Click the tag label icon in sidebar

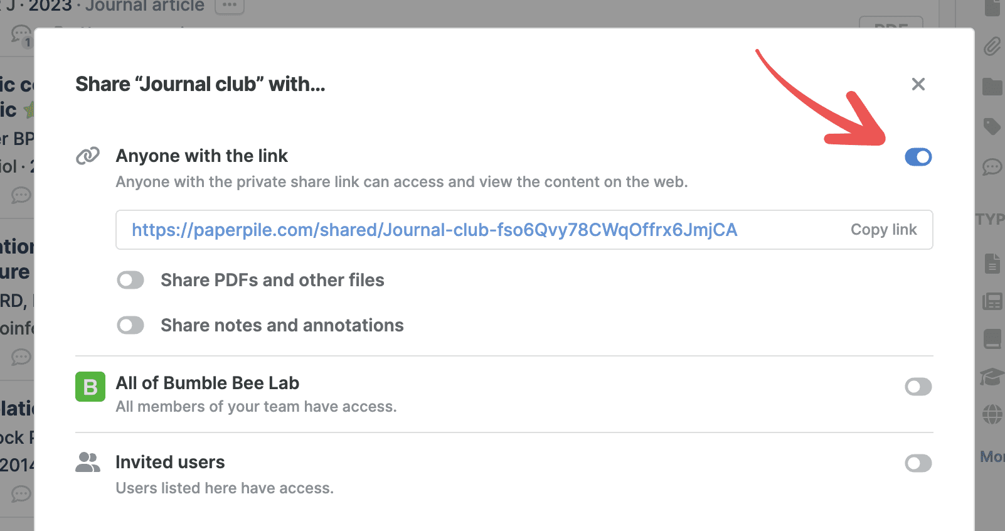click(x=992, y=127)
